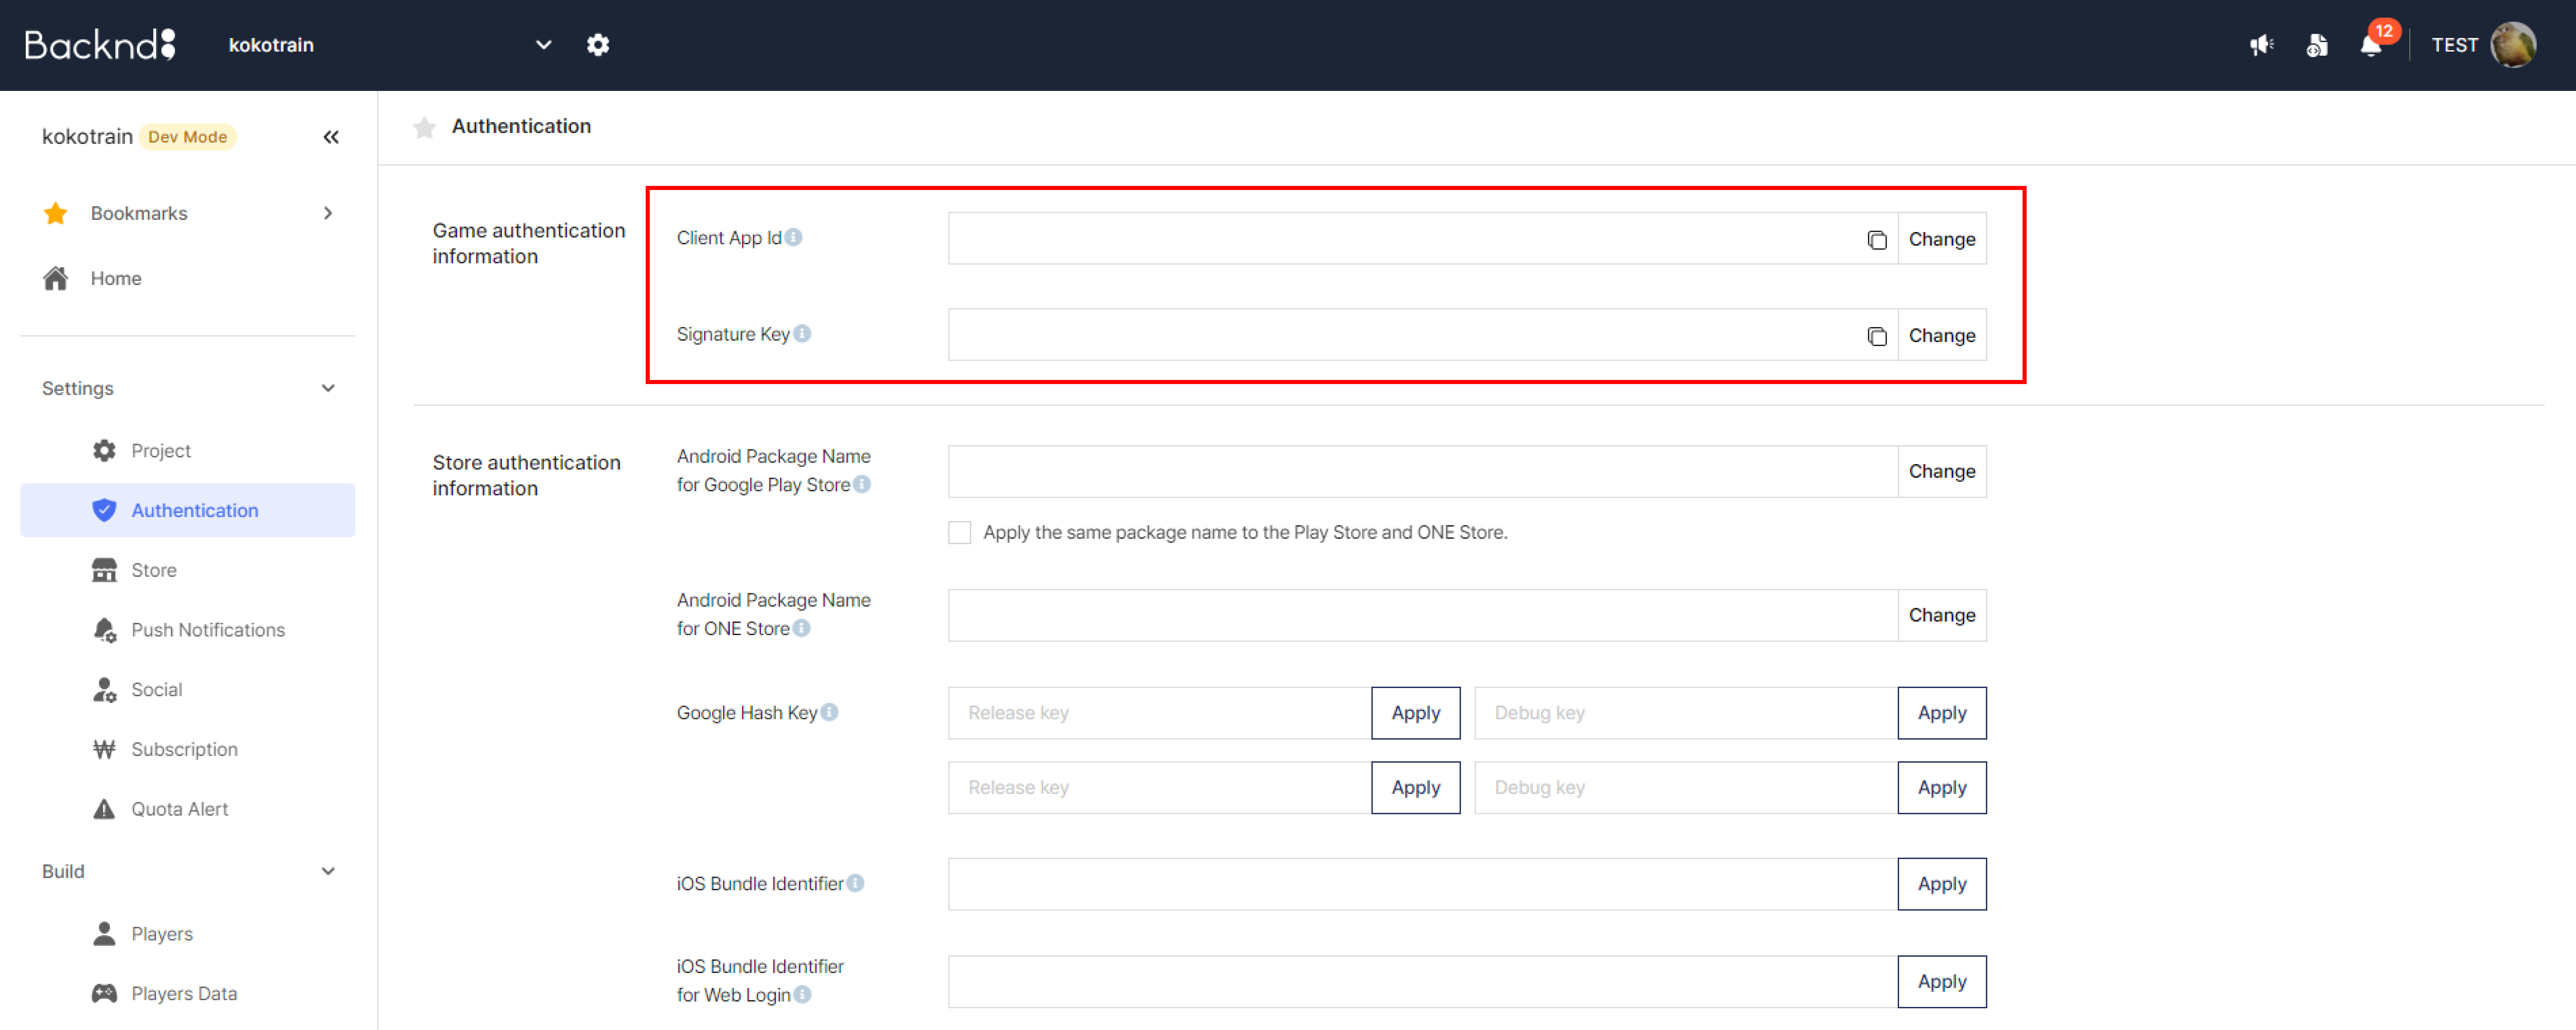Show info for iOS Bundle Identifier Web Login

802,994
